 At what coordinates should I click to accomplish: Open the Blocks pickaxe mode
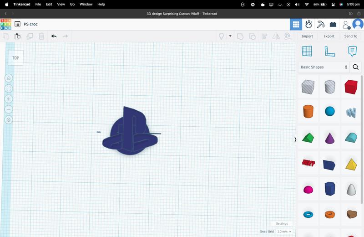pos(321,25)
